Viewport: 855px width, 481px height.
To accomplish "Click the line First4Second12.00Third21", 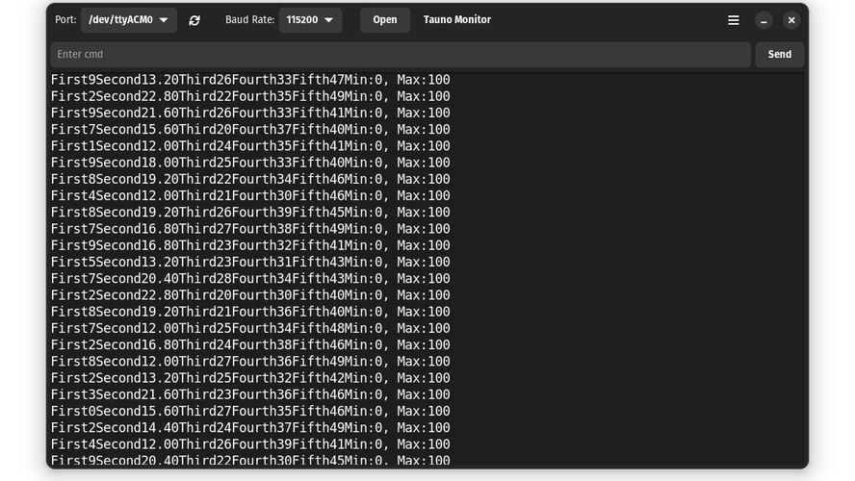I will point(250,195).
